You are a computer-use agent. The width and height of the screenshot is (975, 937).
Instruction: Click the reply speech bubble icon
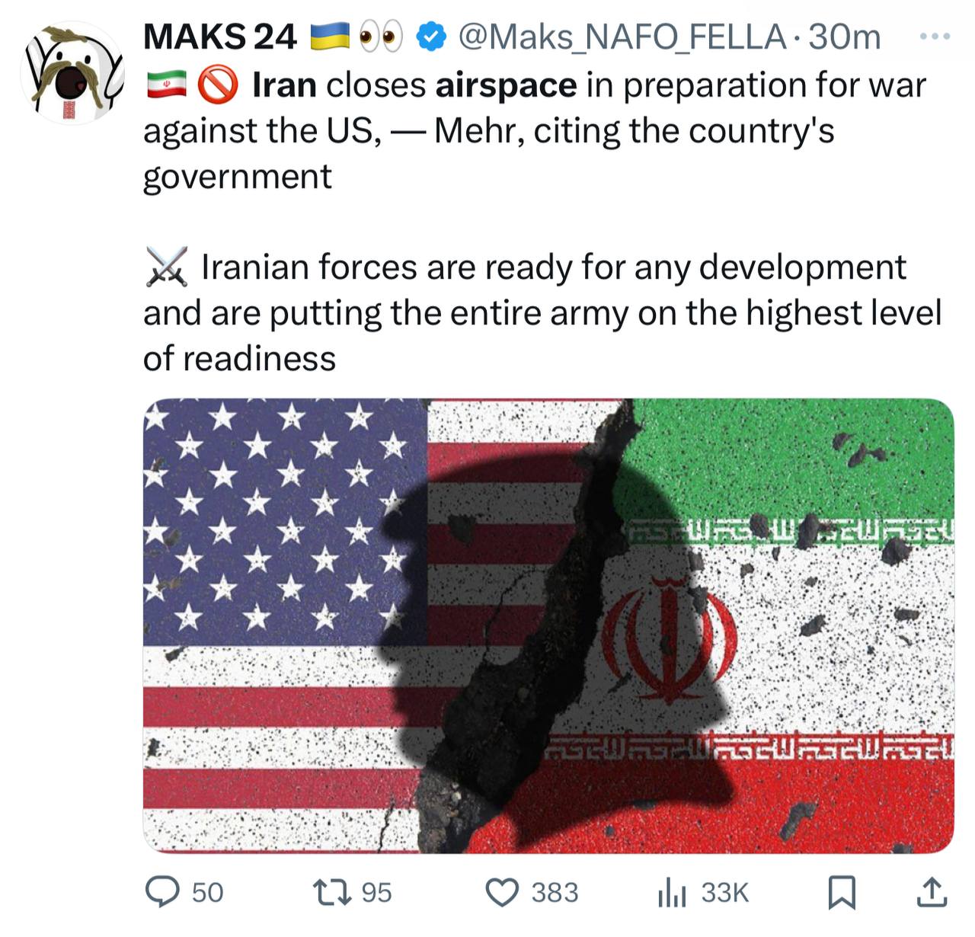pos(162,892)
